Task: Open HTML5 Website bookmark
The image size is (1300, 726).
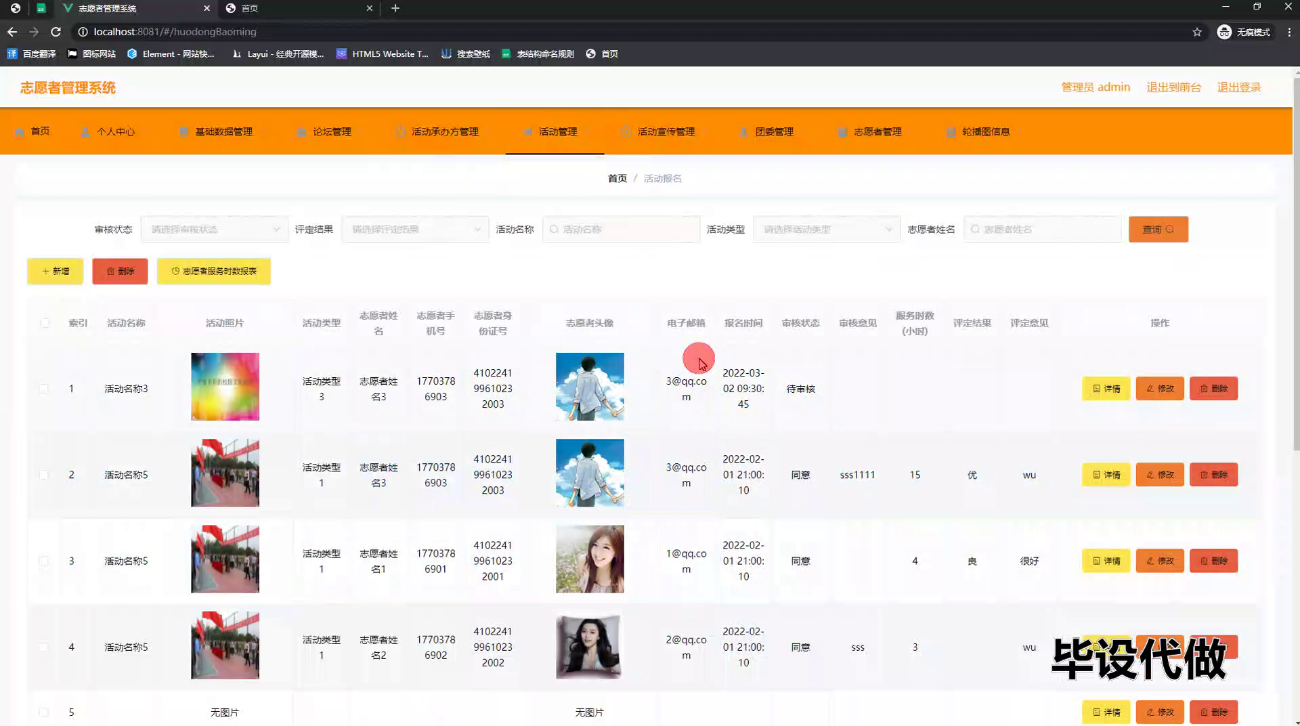Action: [x=383, y=54]
